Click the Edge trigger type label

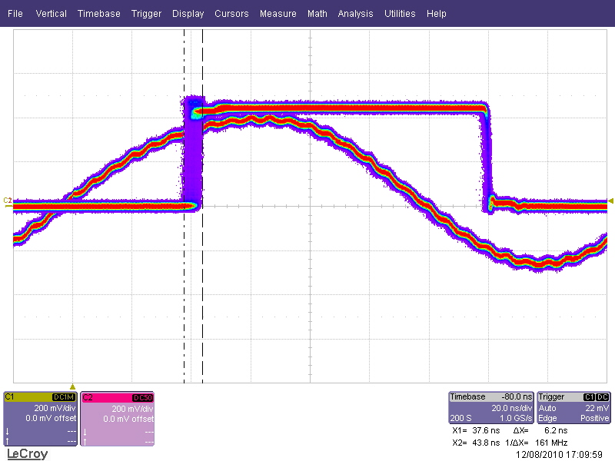click(x=547, y=418)
